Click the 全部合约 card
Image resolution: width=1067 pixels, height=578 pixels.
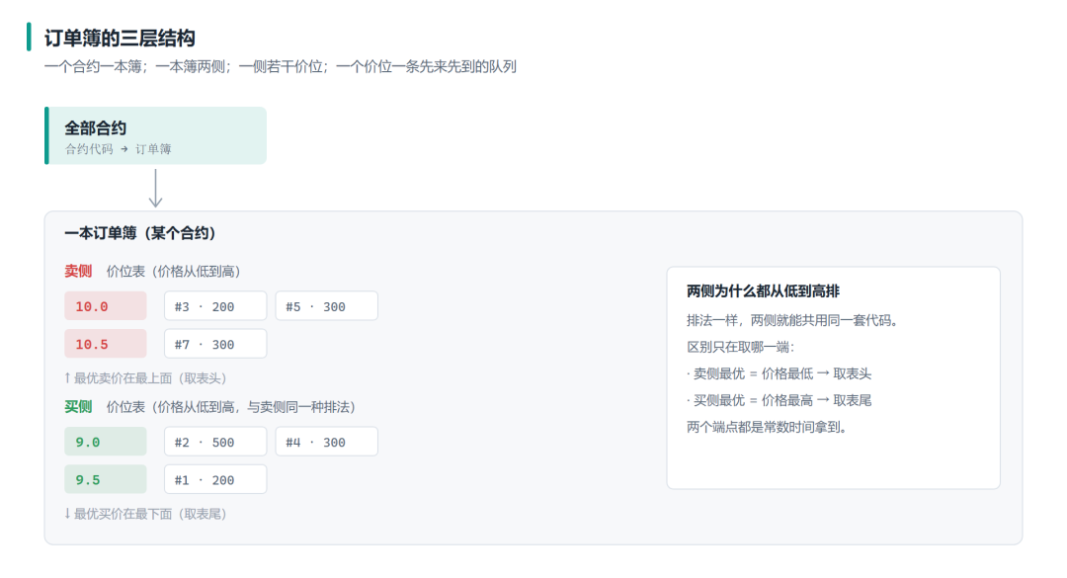(156, 135)
